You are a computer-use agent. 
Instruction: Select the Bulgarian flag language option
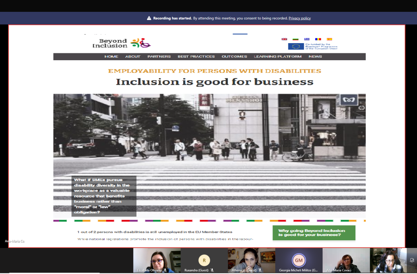tap(296, 39)
